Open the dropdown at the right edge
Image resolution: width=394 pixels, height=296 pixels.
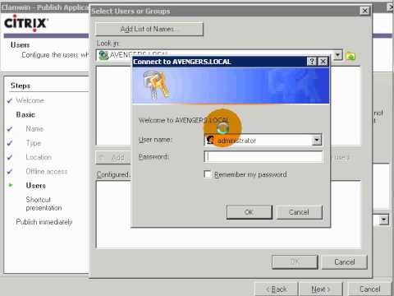384,220
